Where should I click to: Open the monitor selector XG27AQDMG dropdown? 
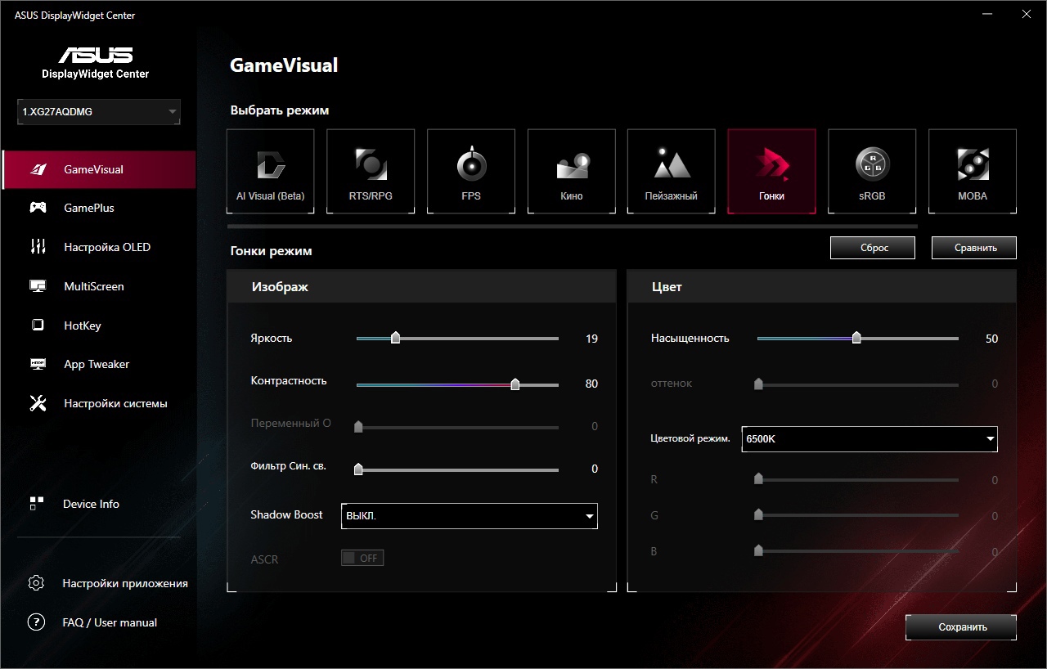tap(98, 112)
